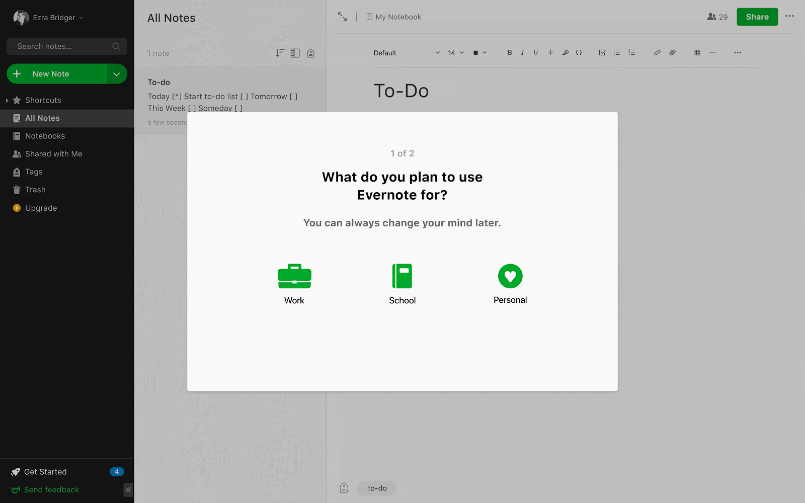Toggle Bold formatting in the editor toolbar
Screen dimensions: 805x503
tap(510, 52)
